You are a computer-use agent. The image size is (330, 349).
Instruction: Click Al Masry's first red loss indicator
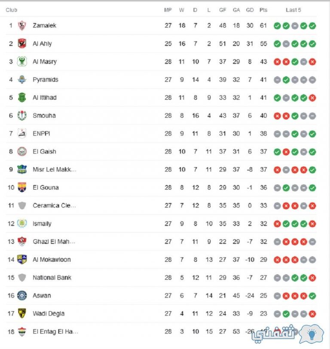click(x=277, y=62)
